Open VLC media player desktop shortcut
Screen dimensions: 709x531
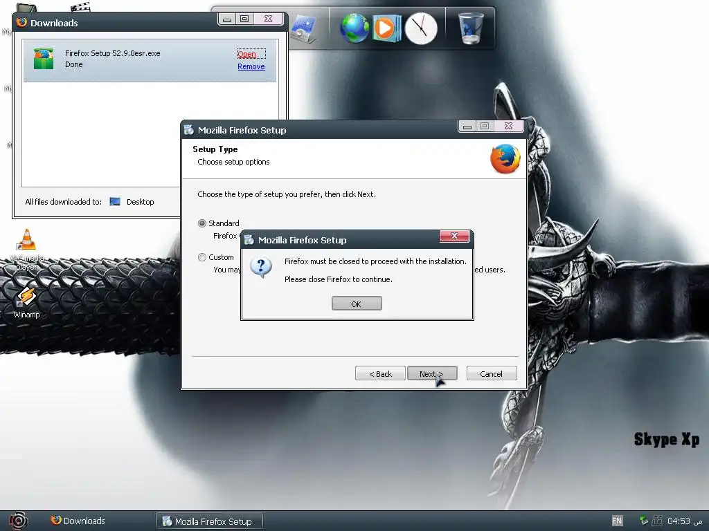coord(27,249)
